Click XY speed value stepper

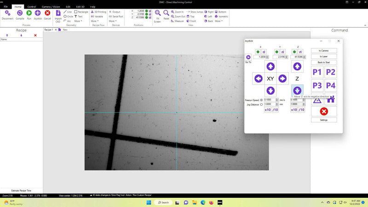277,100
